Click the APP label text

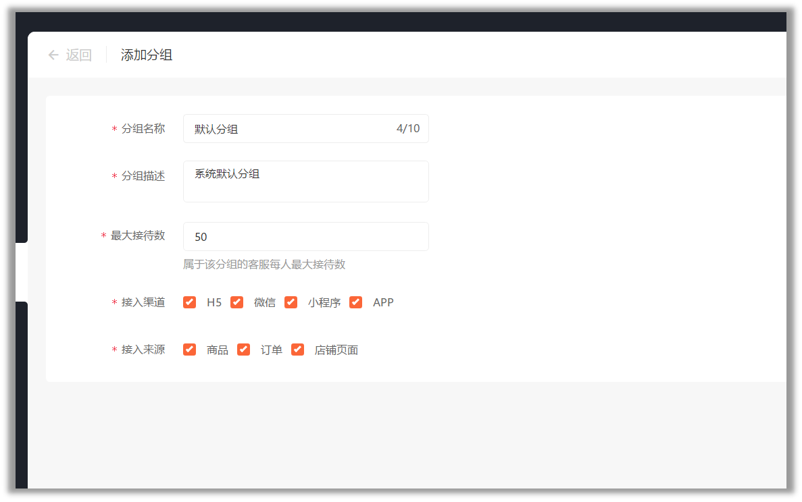(383, 302)
